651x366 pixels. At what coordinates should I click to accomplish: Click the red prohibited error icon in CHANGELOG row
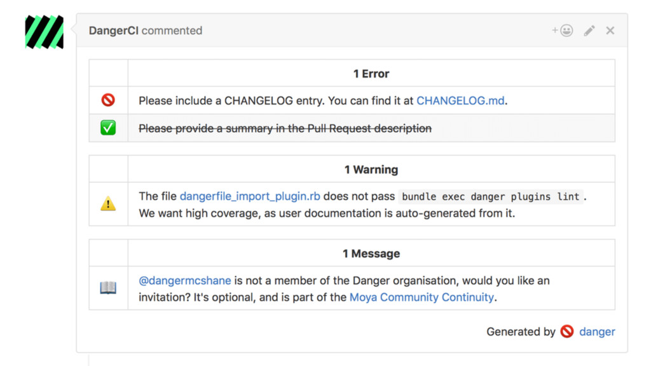(108, 100)
